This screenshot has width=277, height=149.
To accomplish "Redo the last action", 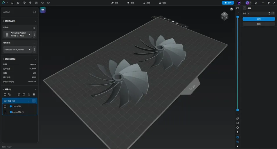I will [48, 3].
